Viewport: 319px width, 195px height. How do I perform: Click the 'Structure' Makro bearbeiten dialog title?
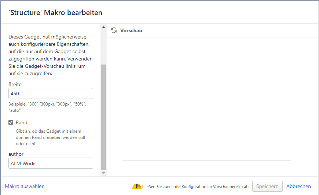coord(55,12)
